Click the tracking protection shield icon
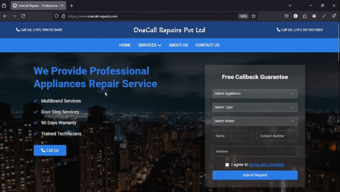 click(x=56, y=16)
